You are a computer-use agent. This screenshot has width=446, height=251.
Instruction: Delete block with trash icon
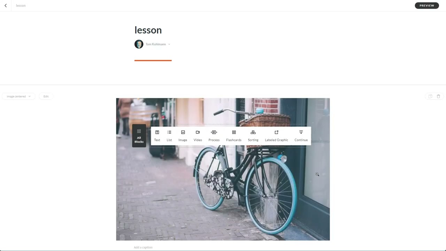tap(439, 96)
